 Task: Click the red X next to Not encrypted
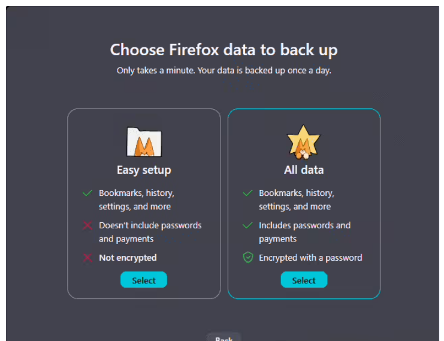click(x=87, y=258)
